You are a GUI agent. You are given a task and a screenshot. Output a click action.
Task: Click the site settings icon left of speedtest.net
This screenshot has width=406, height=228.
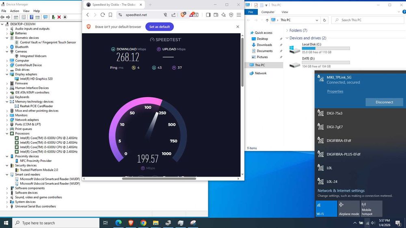pyautogui.click(x=120, y=15)
